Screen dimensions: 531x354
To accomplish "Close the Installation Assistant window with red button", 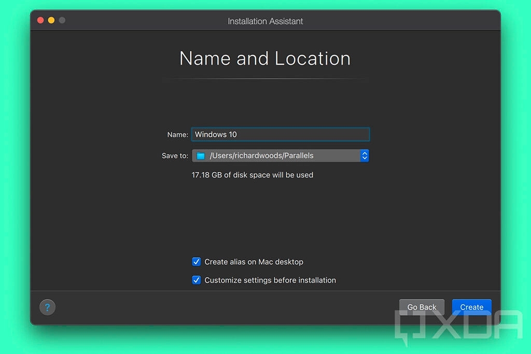I will pos(40,20).
